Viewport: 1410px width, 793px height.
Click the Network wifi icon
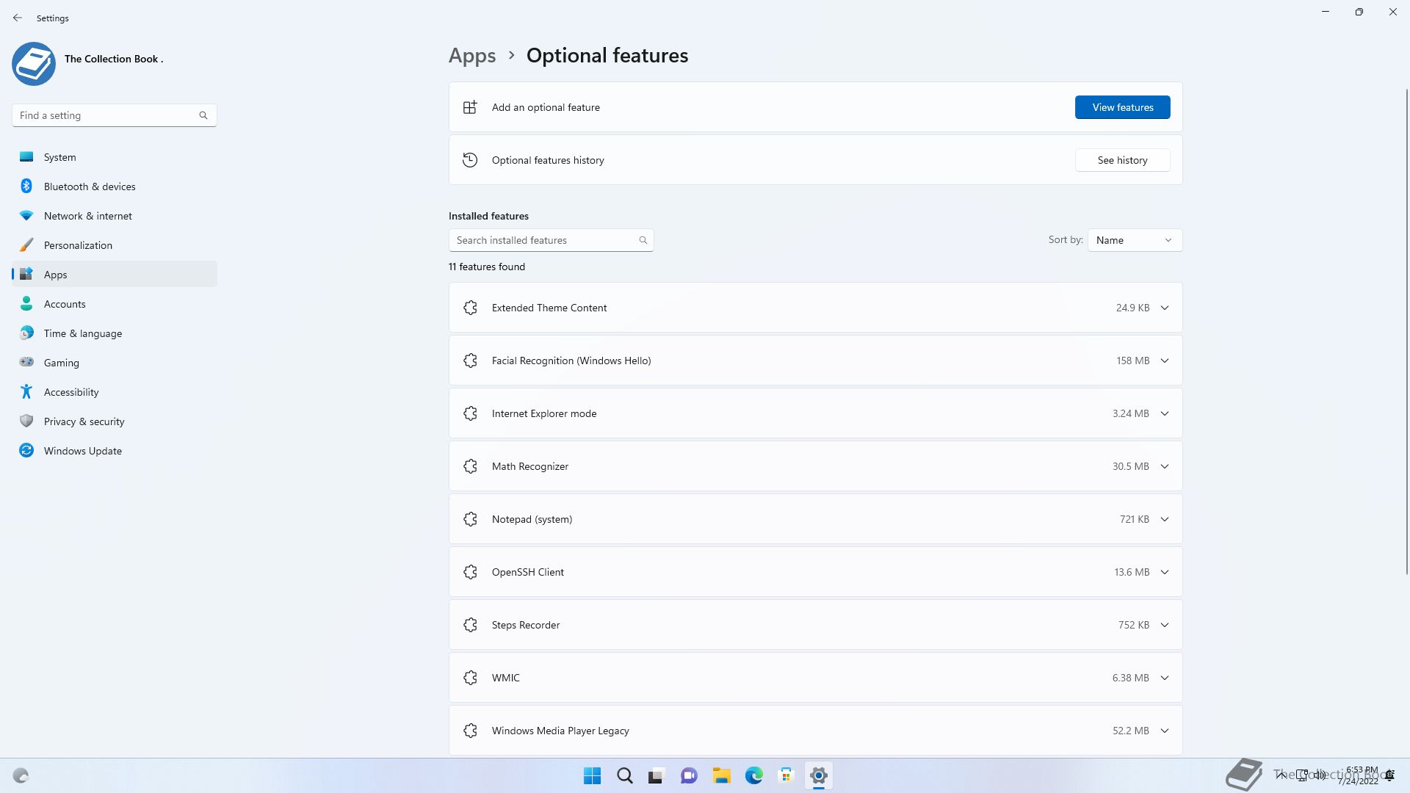[26, 215]
